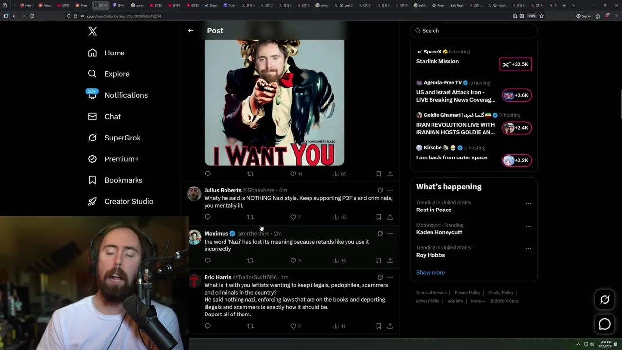Click the X search field
Viewport: 622px width, 350px height.
coord(474,31)
